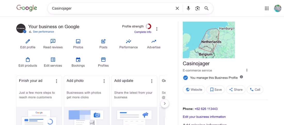Open the Netherlands map thumbnail

(209, 40)
